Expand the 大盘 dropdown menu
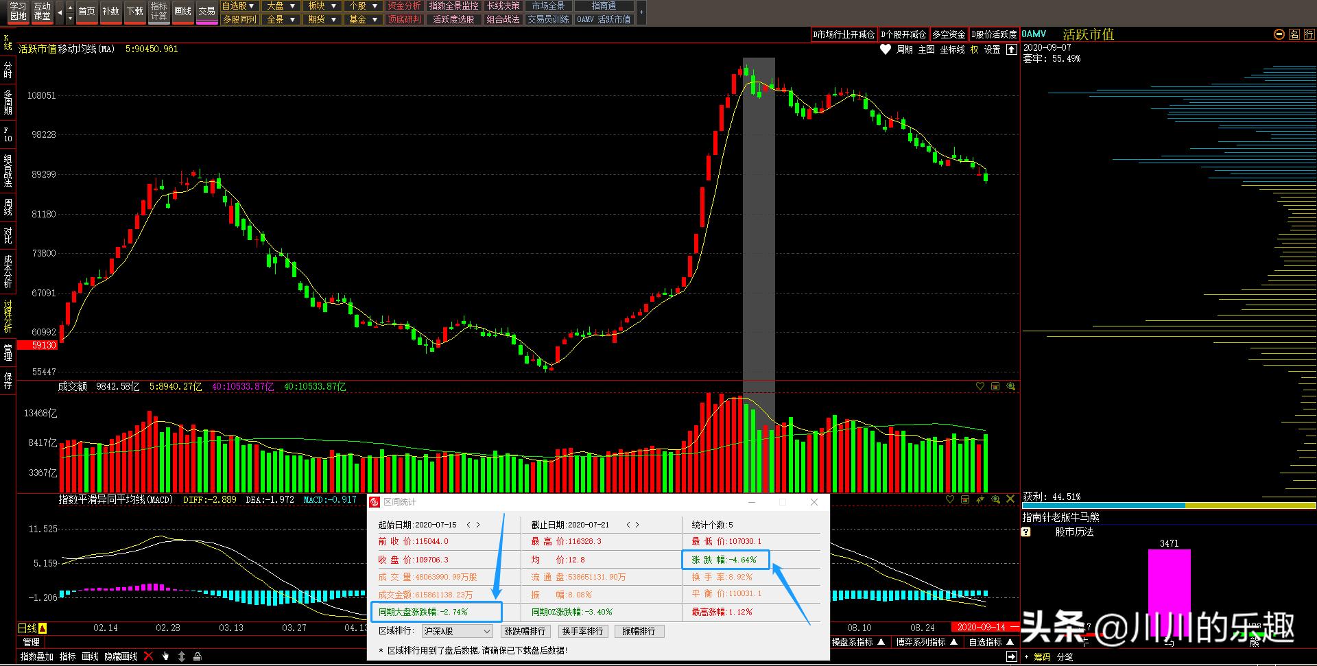The image size is (1317, 666). [x=281, y=5]
